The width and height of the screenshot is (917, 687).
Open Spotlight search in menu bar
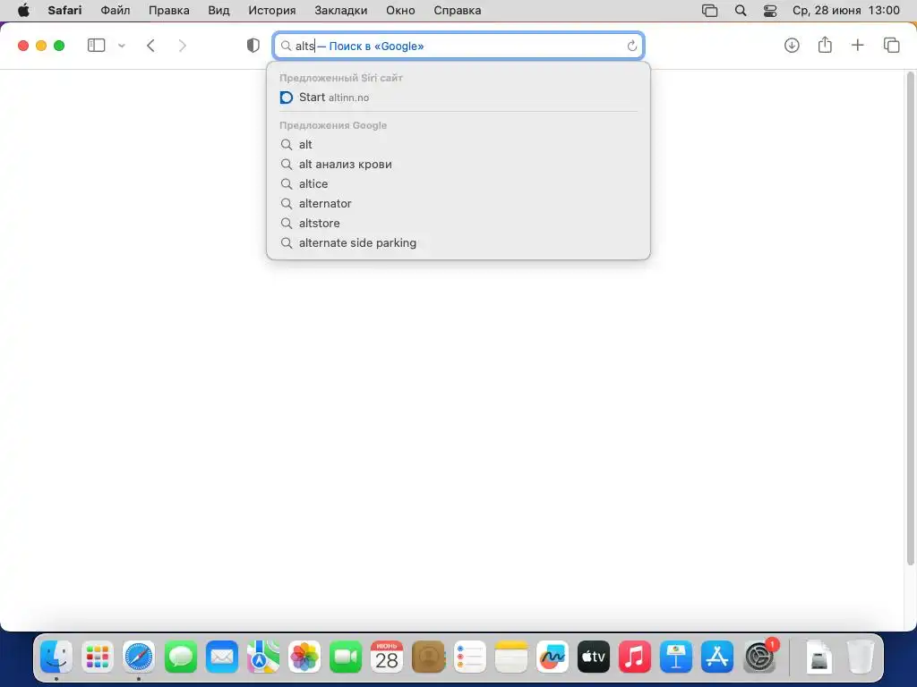pyautogui.click(x=741, y=11)
